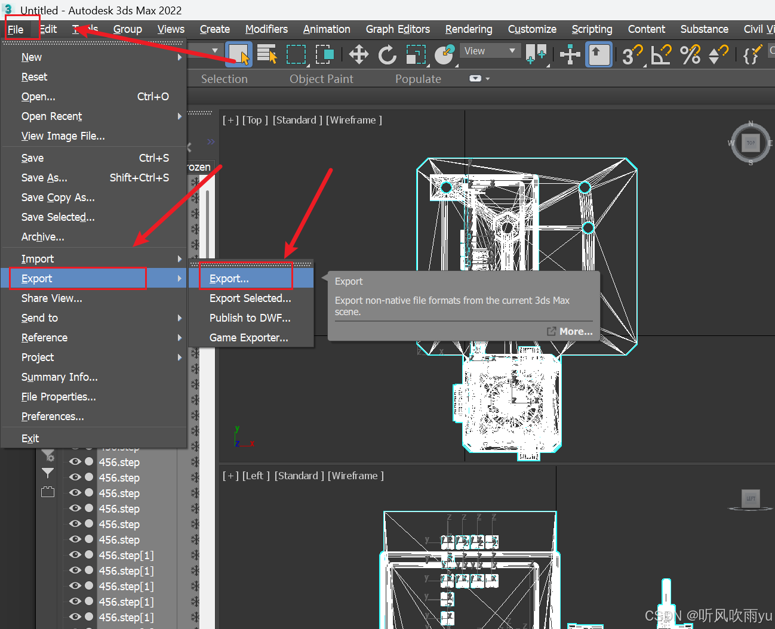This screenshot has height=629, width=775.
Task: Open the Edit menu
Action: (x=48, y=29)
